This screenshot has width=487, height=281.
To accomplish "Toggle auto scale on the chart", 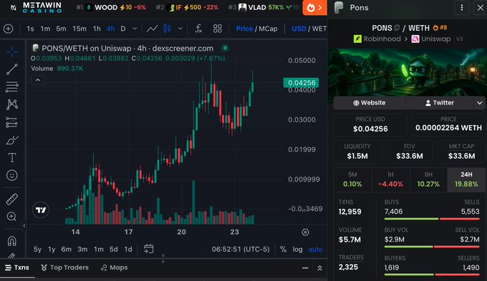I will coord(315,250).
